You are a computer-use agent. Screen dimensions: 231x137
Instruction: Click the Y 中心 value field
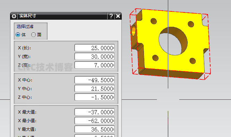95,88
